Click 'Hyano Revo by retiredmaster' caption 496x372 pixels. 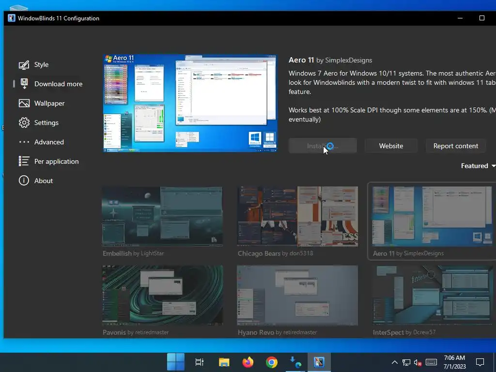click(277, 332)
